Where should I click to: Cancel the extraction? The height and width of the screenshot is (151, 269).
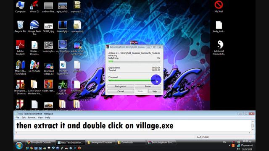tap(121, 91)
